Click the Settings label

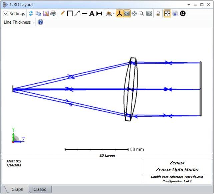point(17,14)
